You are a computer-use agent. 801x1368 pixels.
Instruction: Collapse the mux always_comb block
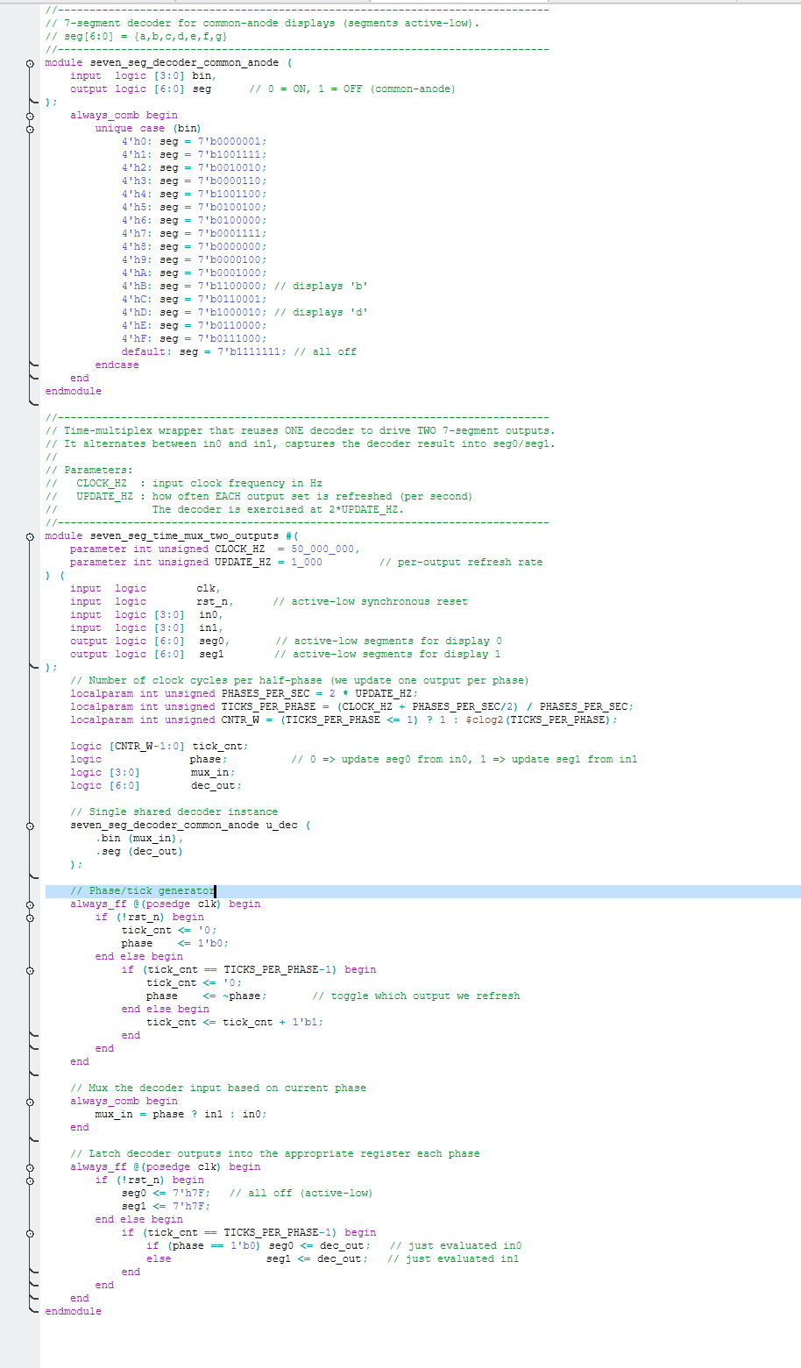[x=29, y=1101]
